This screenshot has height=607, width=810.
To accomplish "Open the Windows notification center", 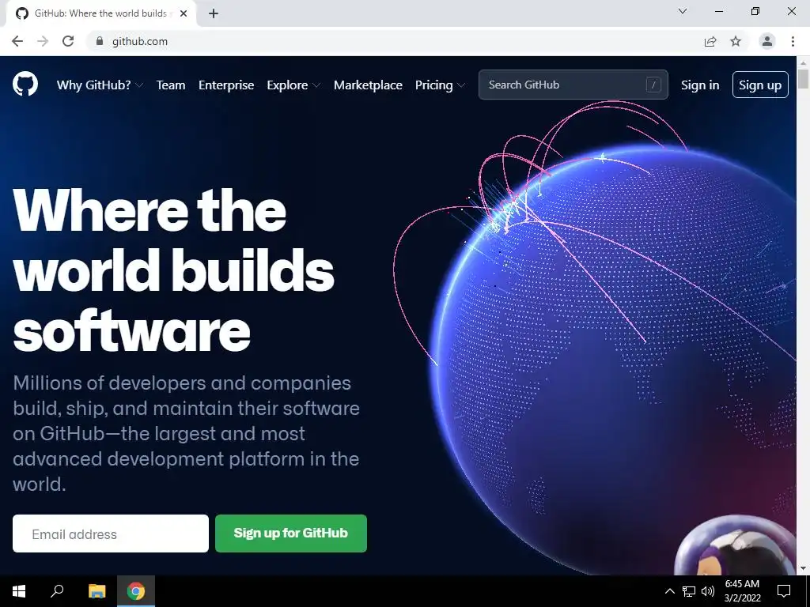I will tap(784, 591).
